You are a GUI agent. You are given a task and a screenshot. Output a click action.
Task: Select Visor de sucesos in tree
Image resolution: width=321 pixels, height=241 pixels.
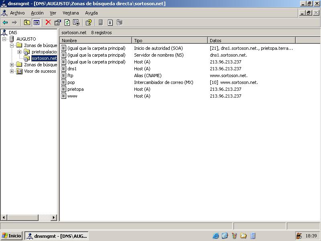click(40, 71)
